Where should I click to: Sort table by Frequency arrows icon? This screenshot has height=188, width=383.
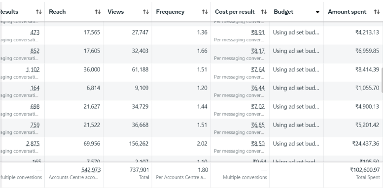(x=205, y=12)
